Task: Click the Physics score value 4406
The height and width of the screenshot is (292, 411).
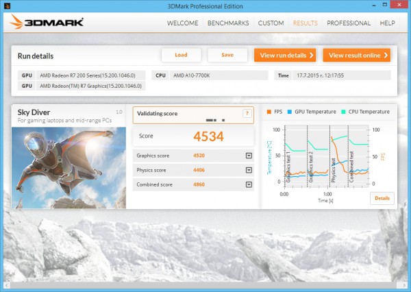Action: (199, 170)
